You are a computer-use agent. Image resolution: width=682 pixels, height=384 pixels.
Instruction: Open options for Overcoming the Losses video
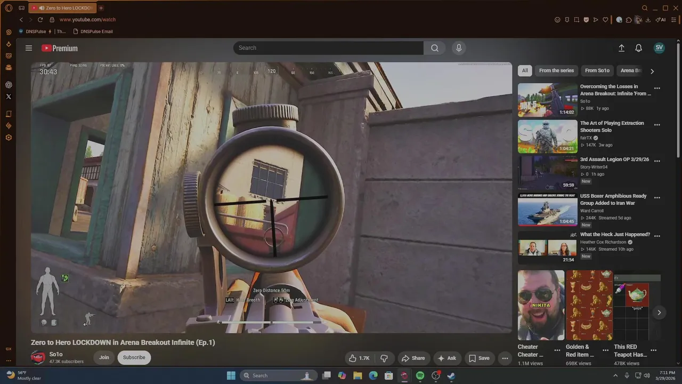click(x=657, y=89)
